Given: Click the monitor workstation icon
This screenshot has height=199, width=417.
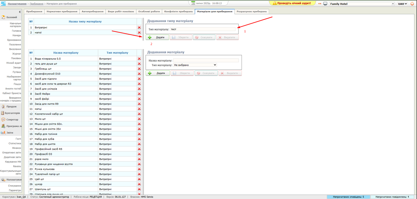Looking at the screenshot, I should pos(325,4).
